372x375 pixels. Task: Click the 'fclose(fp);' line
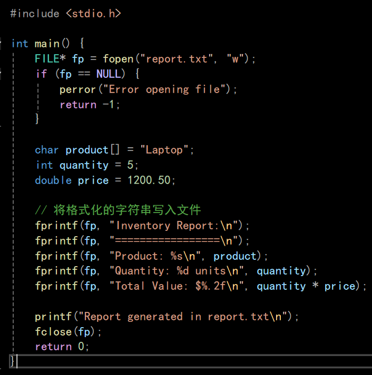68,332
